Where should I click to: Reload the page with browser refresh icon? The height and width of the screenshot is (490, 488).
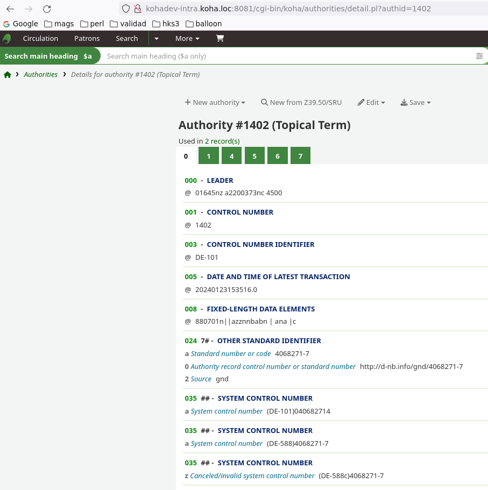click(x=47, y=9)
